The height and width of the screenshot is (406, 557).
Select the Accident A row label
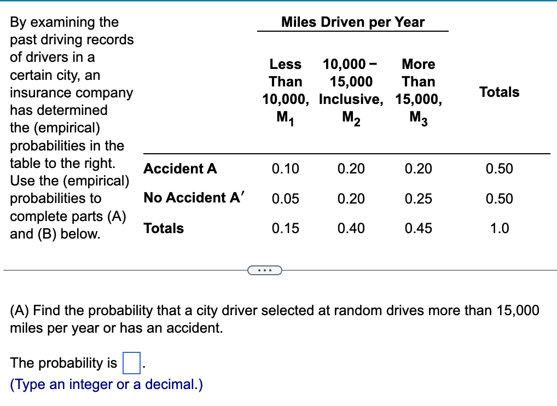pyautogui.click(x=179, y=169)
